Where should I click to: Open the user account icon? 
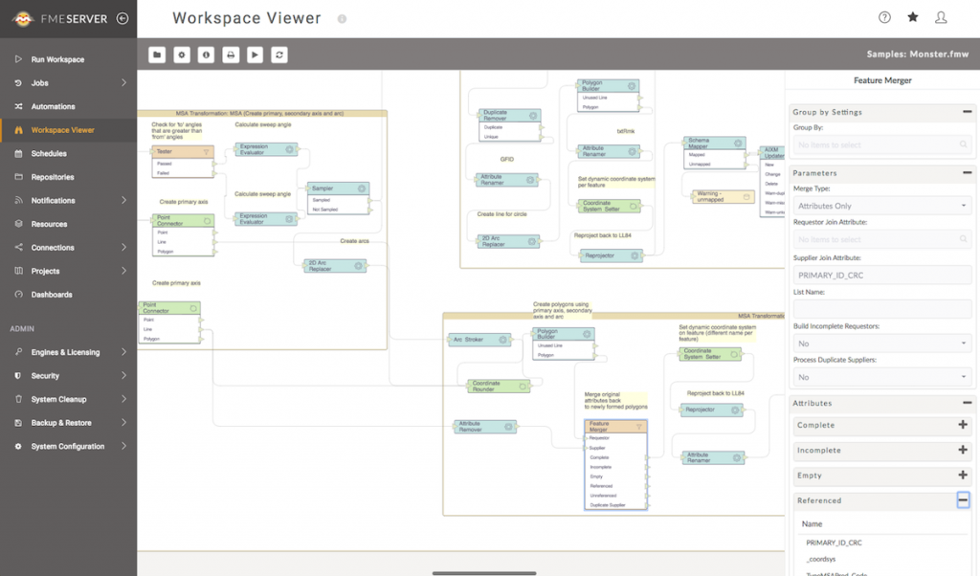click(941, 17)
